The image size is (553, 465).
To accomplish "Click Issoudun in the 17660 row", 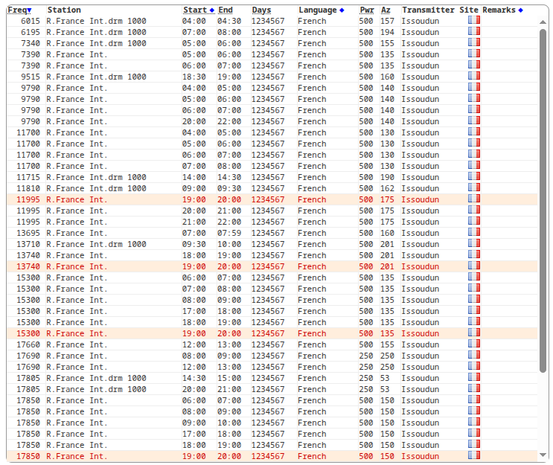I will coord(421,344).
